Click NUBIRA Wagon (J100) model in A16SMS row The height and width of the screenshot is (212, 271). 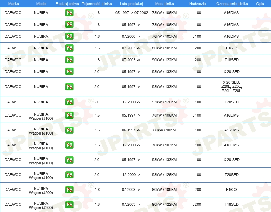coord(41,131)
